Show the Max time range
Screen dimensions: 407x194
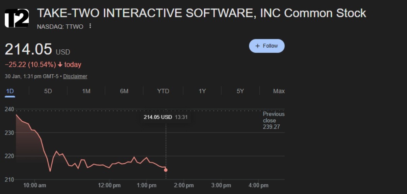279,91
